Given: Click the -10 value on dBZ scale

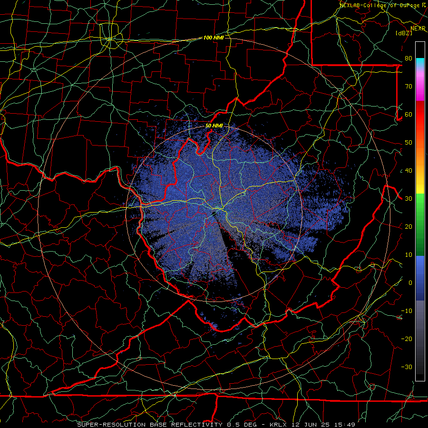Looking at the screenshot, I should [x=407, y=311].
